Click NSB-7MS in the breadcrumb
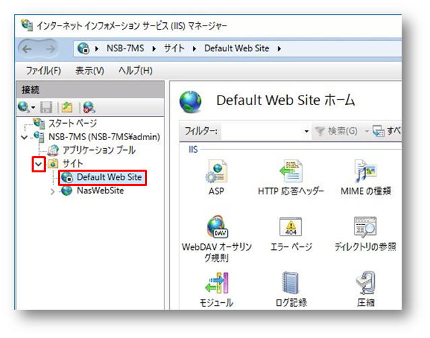This screenshot has height=338, width=430. (x=125, y=48)
